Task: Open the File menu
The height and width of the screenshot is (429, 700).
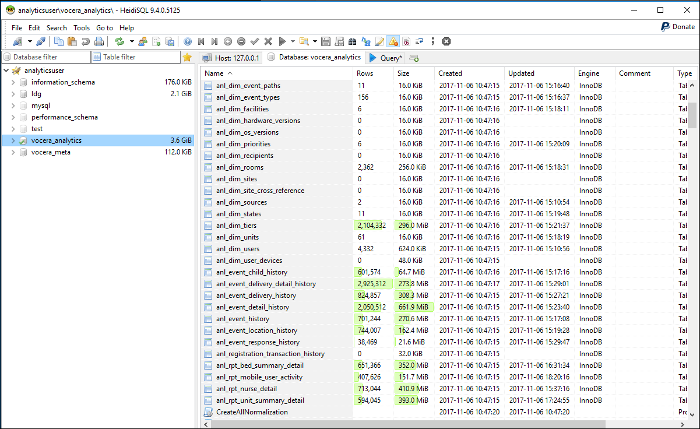Action: (x=17, y=27)
